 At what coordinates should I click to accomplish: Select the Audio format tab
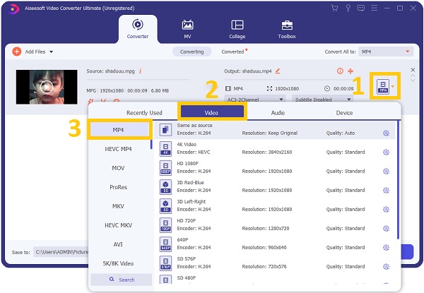coord(278,112)
